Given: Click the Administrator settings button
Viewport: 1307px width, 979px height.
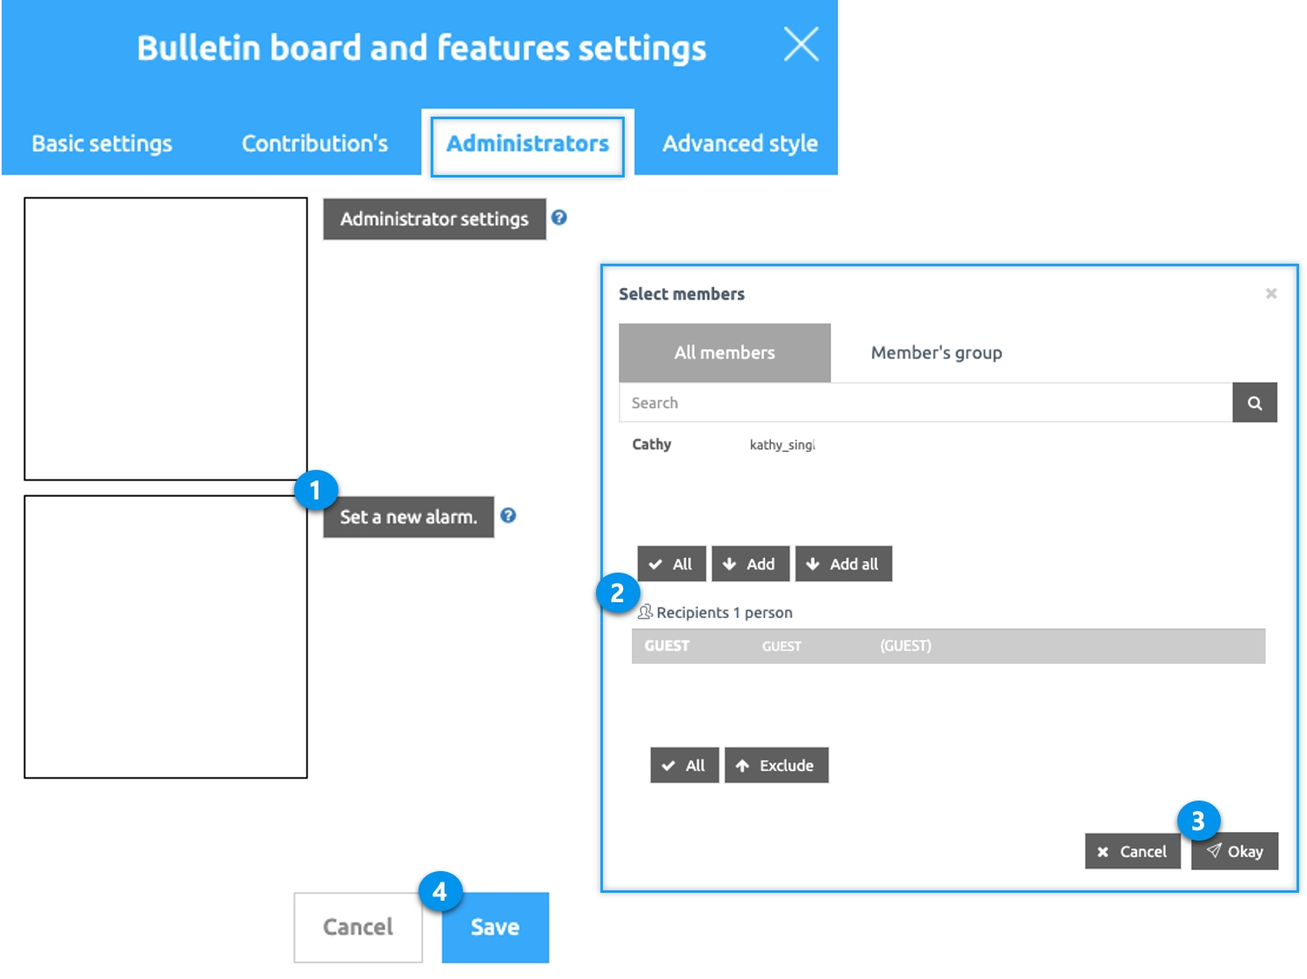Looking at the screenshot, I should (434, 218).
